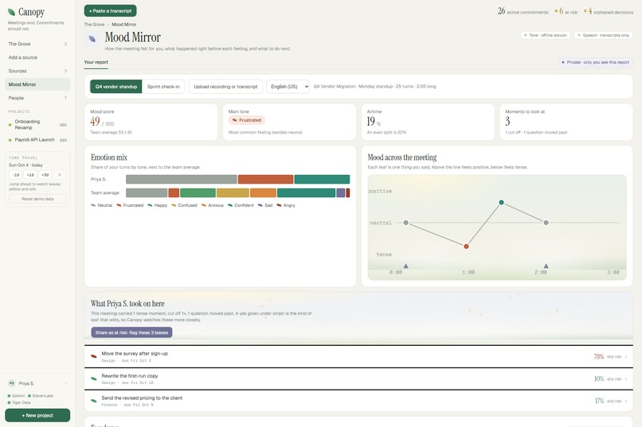
Task: Click the Mood score 49 card
Action: (151, 122)
